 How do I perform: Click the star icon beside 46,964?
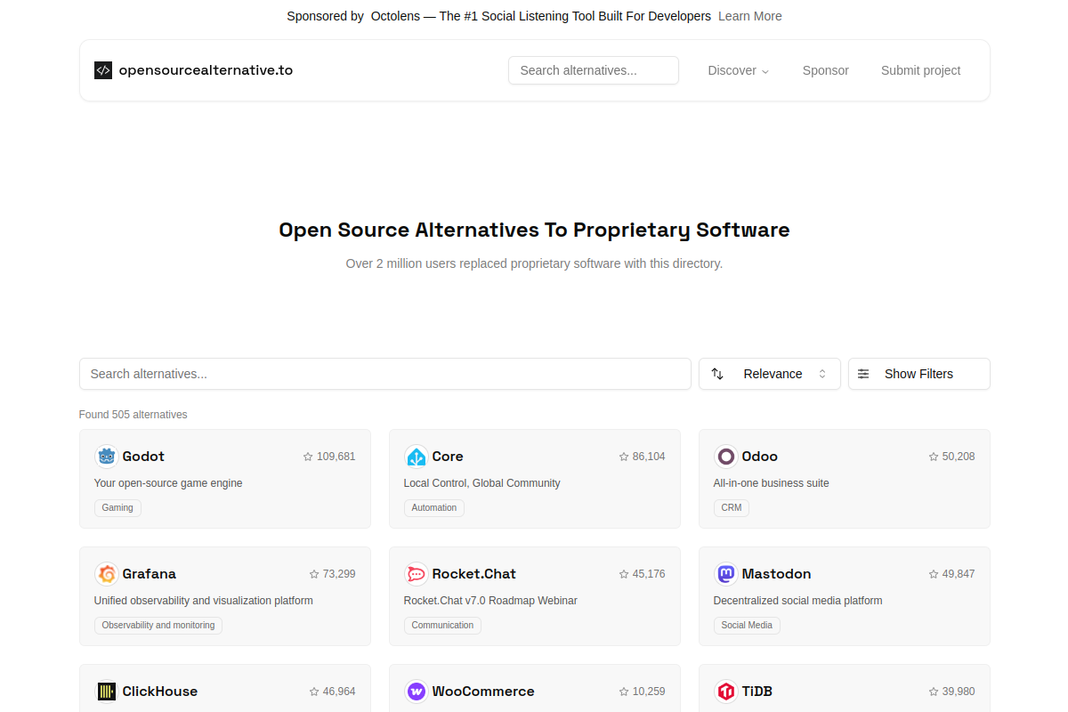tap(314, 692)
